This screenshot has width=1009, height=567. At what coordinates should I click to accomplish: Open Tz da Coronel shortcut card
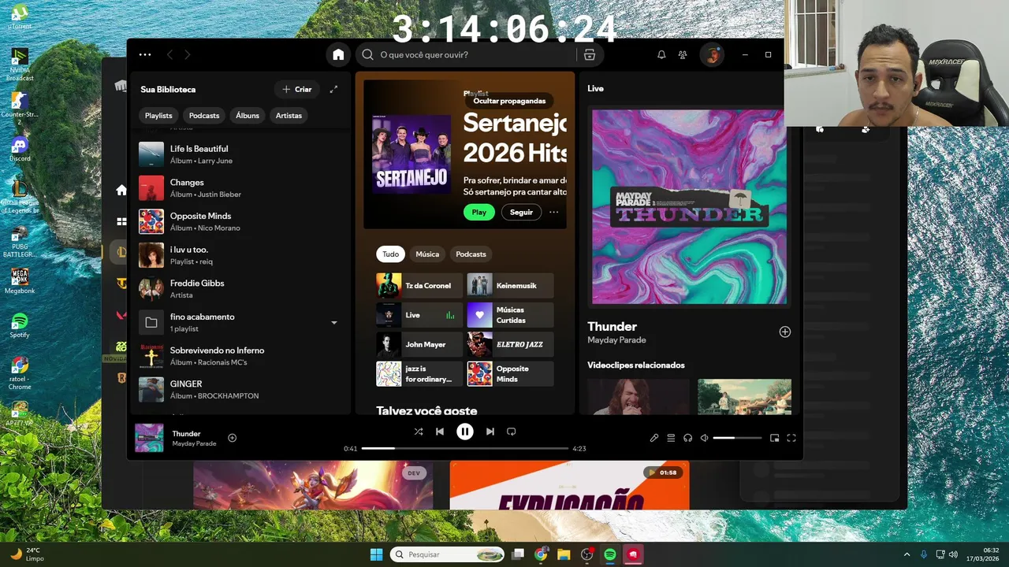[419, 286]
